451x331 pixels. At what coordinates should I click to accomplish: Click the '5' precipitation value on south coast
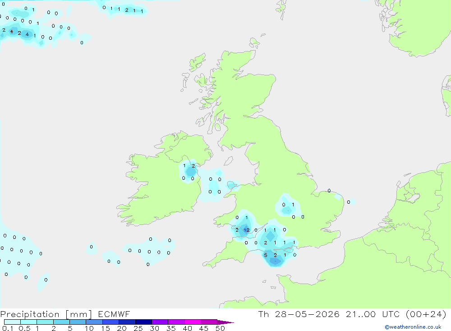pos(266,255)
